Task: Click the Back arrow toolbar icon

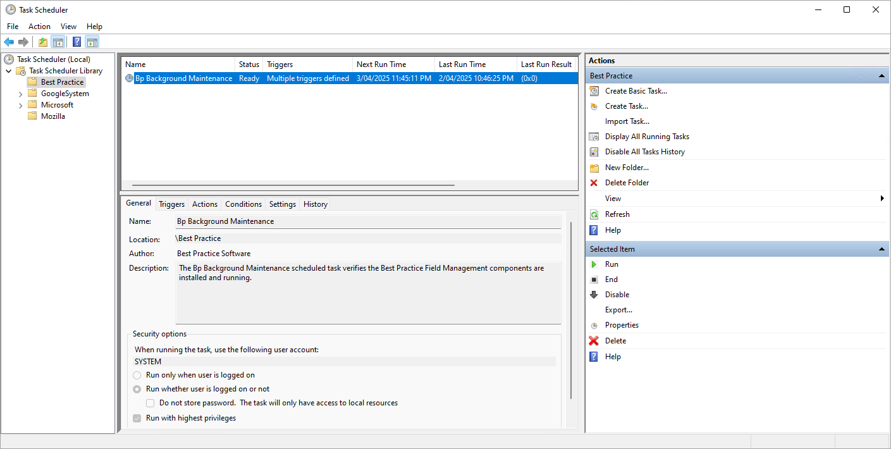Action: (9, 42)
